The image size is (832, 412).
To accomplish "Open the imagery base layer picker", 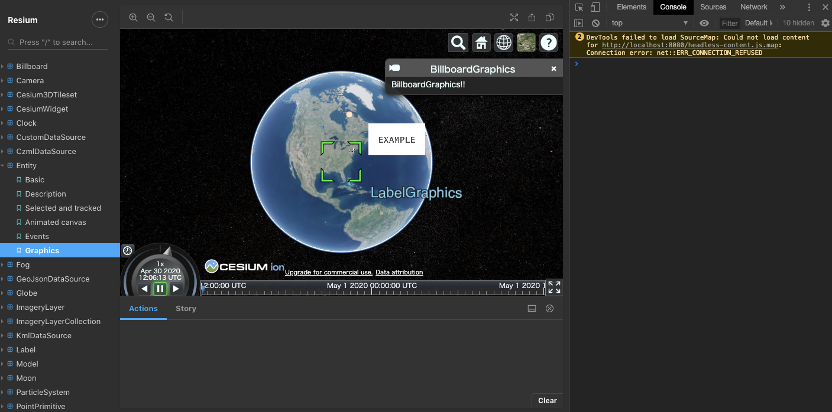I will click(x=526, y=43).
